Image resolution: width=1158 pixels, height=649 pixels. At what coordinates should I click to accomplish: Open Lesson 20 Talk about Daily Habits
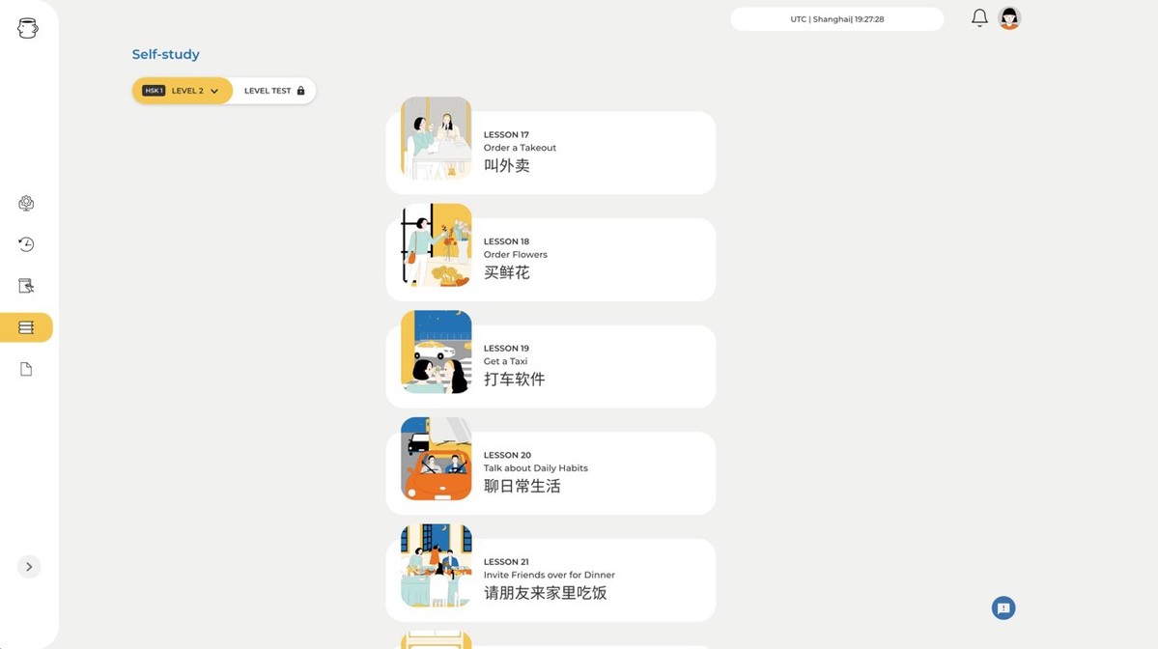tap(551, 473)
